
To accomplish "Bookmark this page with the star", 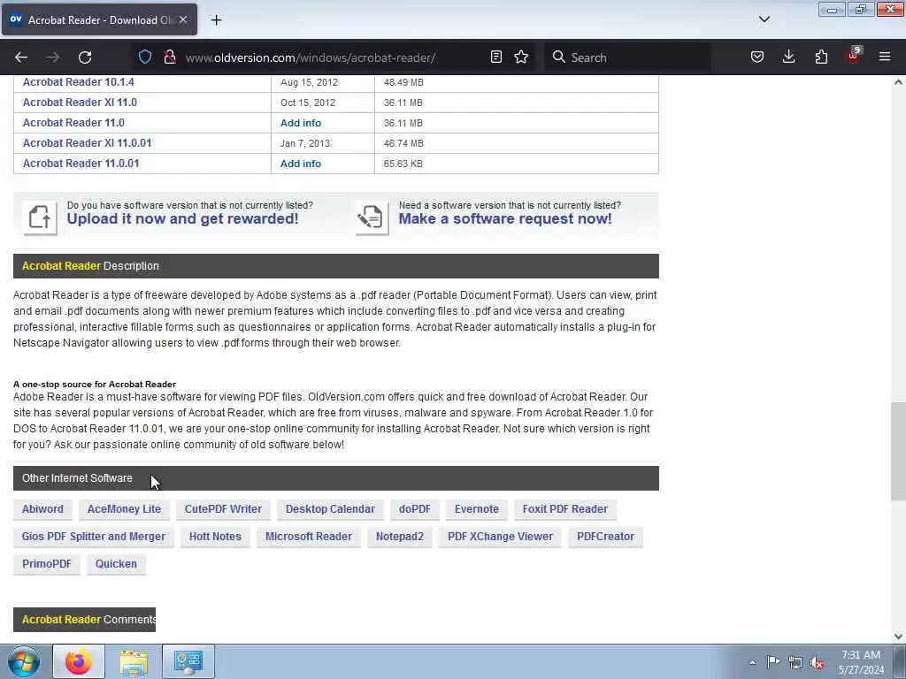I will click(521, 57).
